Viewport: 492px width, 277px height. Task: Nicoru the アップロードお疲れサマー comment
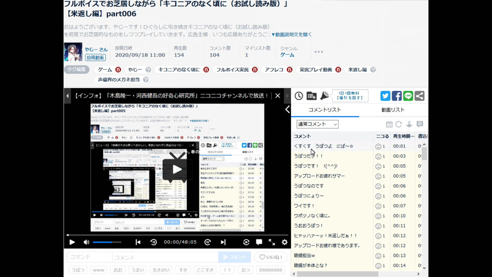pyautogui.click(x=378, y=176)
